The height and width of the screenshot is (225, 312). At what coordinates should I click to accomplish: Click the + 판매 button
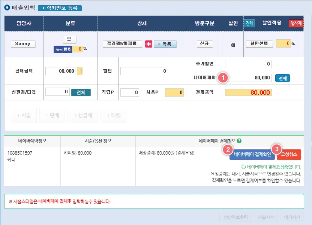coord(52,115)
